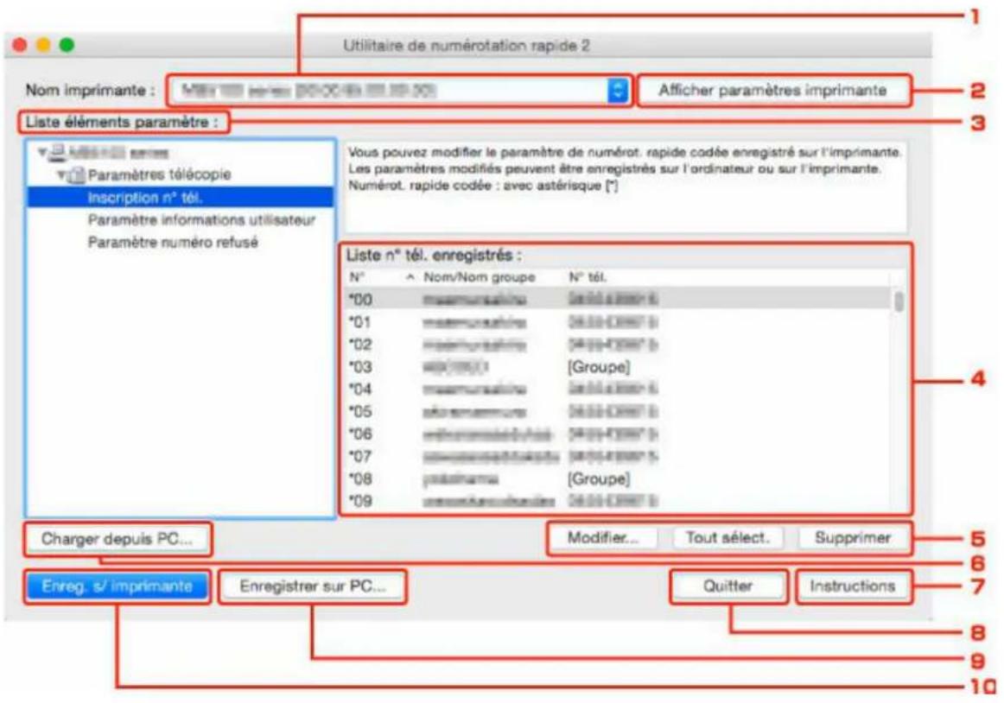Select row *08 group entry
This screenshot has height=703, width=1004.
[617, 479]
